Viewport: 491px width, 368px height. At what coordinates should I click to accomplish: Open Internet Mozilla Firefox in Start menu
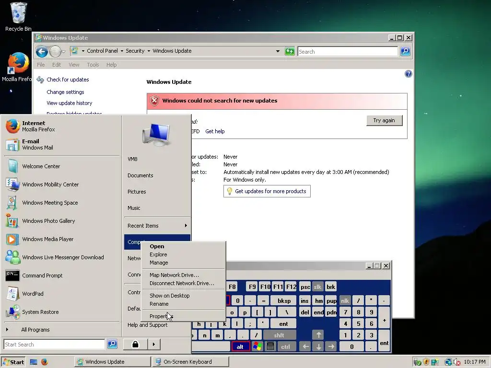coord(62,126)
